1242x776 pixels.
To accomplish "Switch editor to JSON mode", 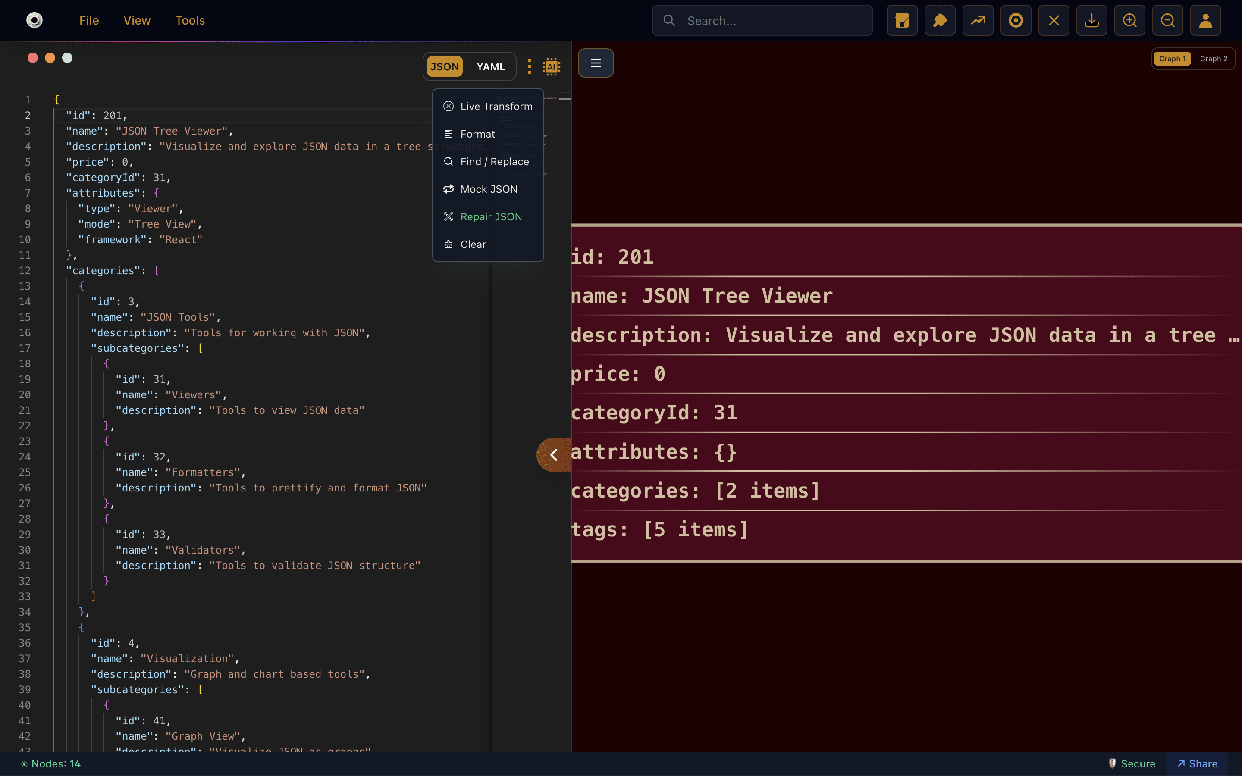I will click(x=445, y=67).
